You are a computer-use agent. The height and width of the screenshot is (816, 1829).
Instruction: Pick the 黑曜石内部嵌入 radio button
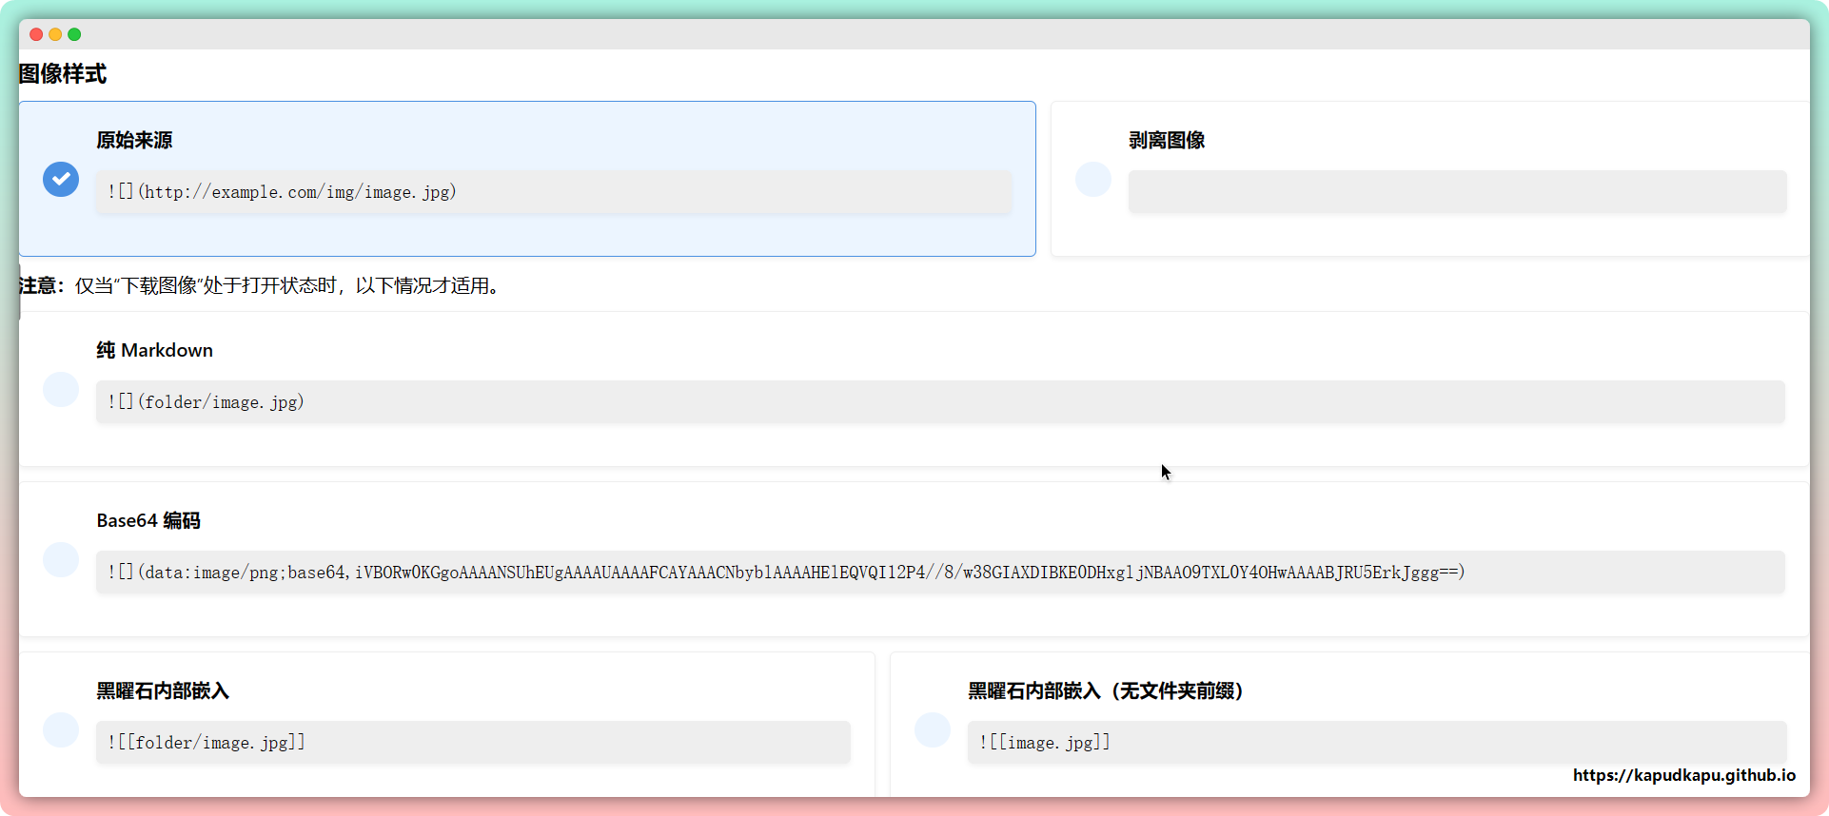click(61, 729)
